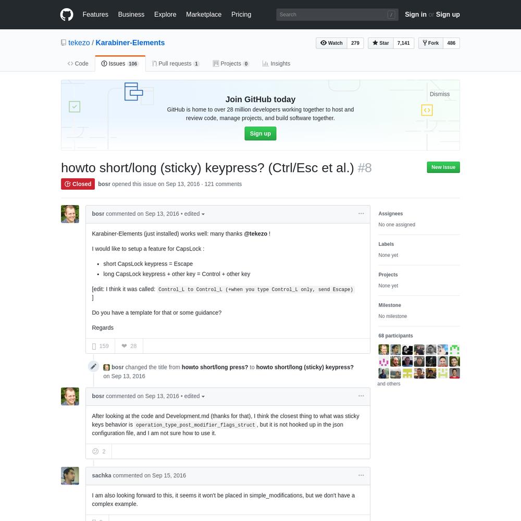Click the sachka username in comment header
521x521 pixels.
point(102,476)
